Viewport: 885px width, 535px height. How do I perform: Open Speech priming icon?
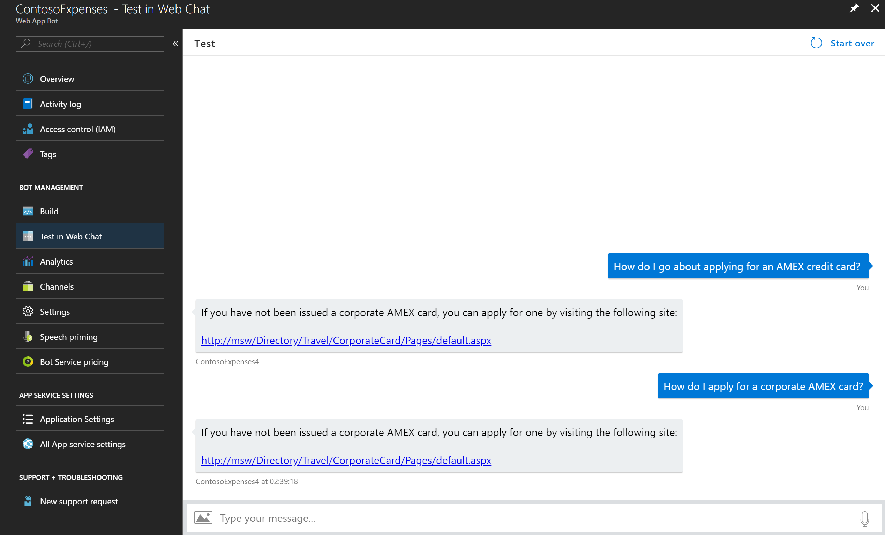tap(27, 337)
